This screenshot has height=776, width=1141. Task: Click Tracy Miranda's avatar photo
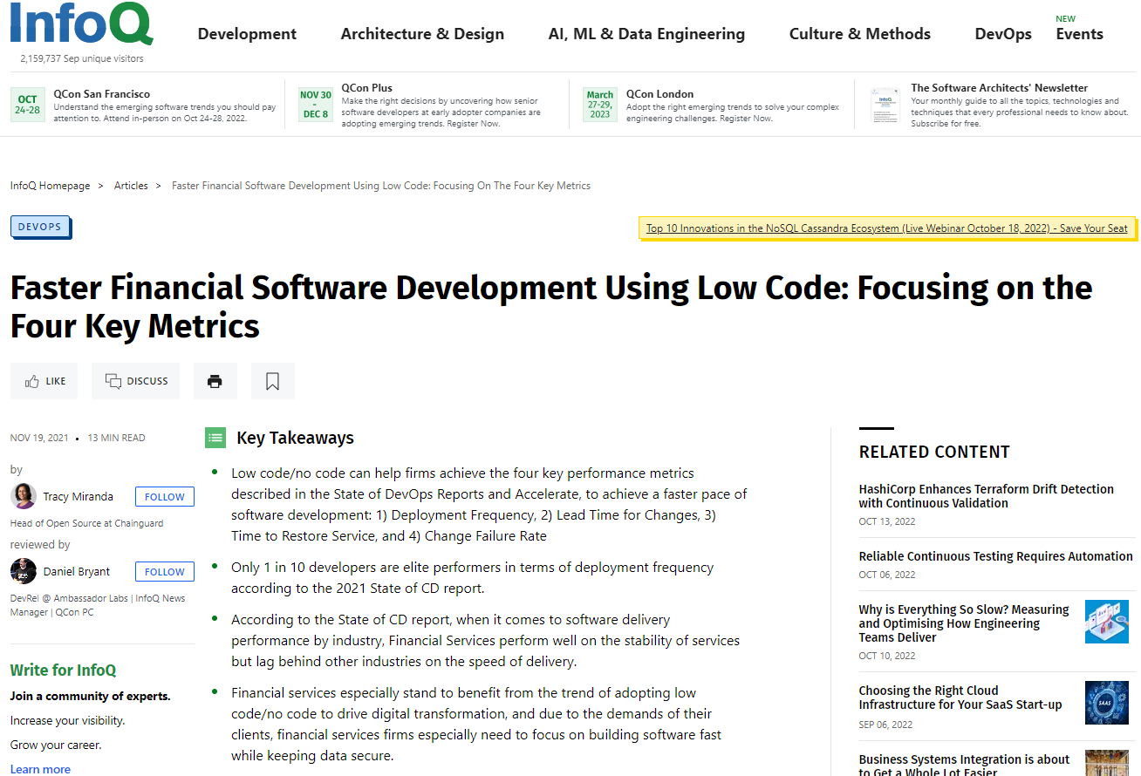(x=24, y=496)
